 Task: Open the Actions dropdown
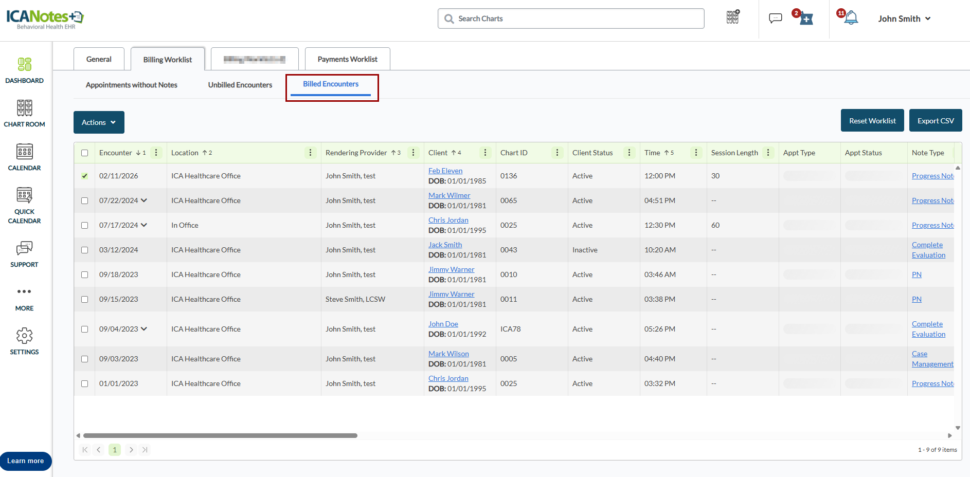(99, 122)
